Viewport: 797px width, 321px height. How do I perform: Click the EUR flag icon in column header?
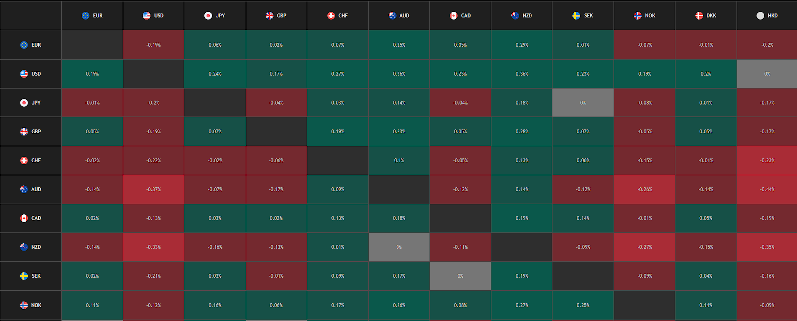coord(86,16)
